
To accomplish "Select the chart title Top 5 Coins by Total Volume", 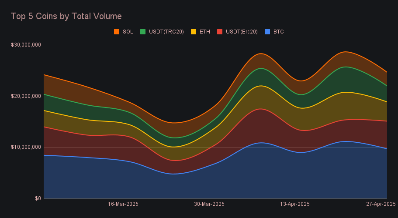I will (66, 16).
